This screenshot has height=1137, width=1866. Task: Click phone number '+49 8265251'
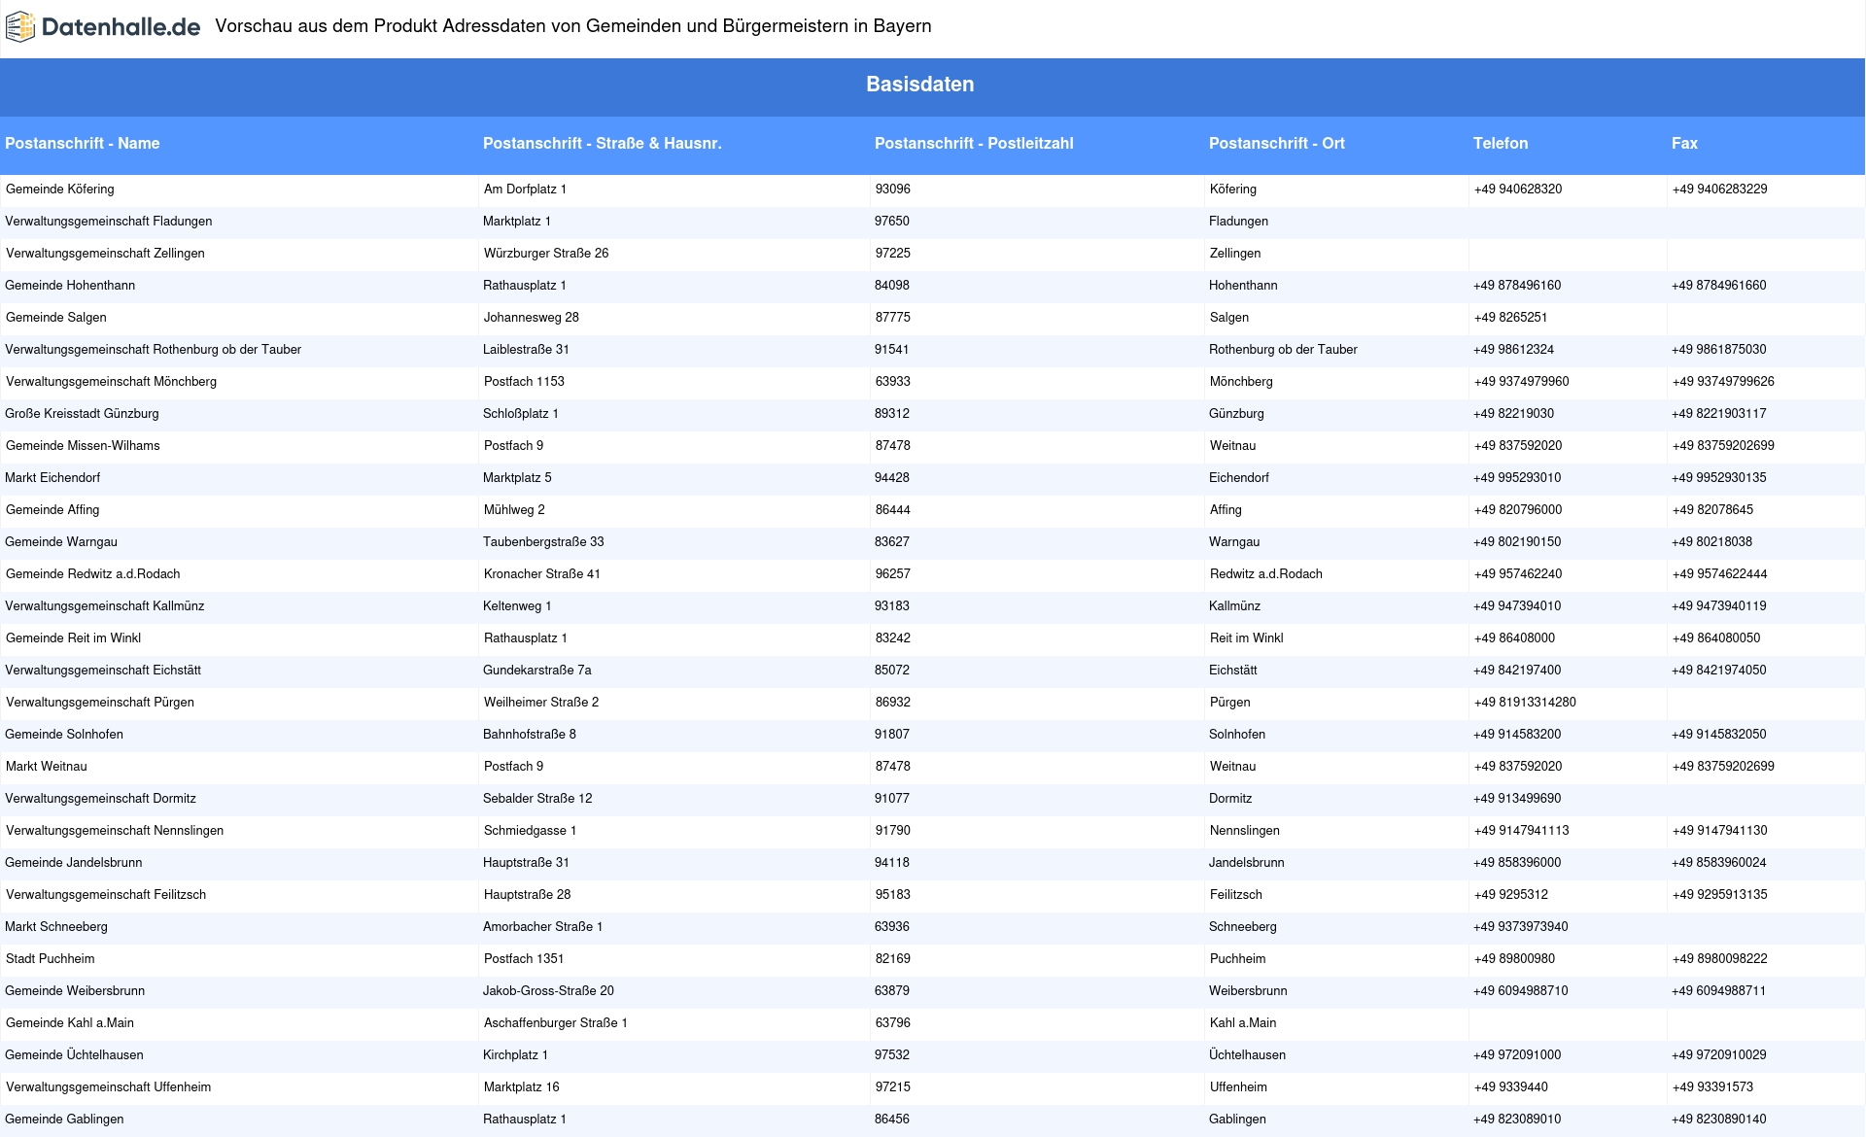point(1511,318)
